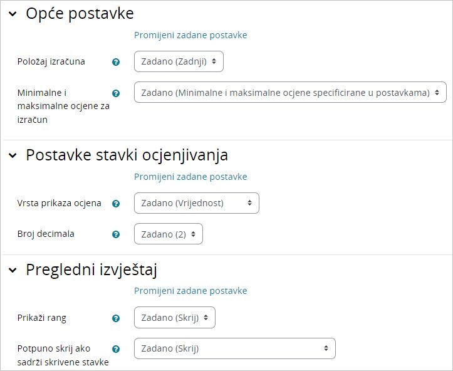Click Promijeni zadane postavke under Postavke stavki

[x=190, y=177]
